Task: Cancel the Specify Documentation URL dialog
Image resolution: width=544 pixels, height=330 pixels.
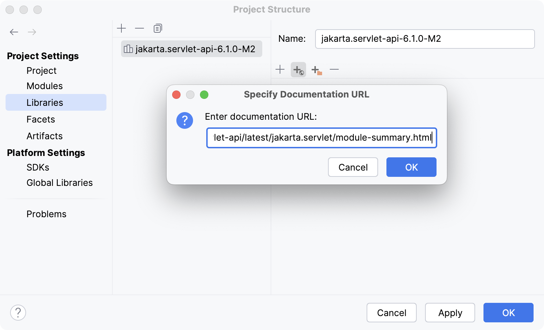Action: point(353,167)
